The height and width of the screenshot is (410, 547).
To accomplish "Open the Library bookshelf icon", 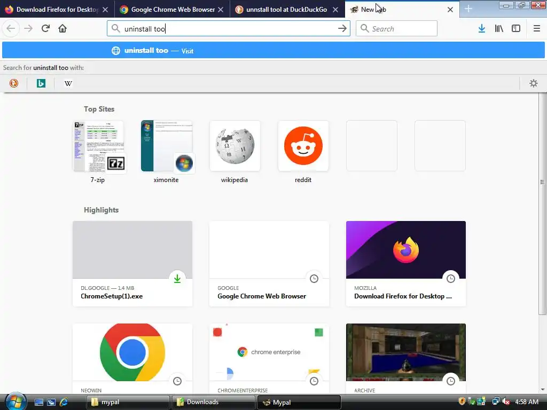I will (x=499, y=28).
